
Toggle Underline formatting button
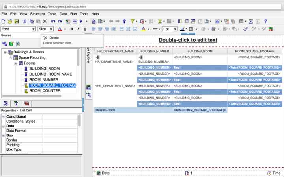coord(84,29)
